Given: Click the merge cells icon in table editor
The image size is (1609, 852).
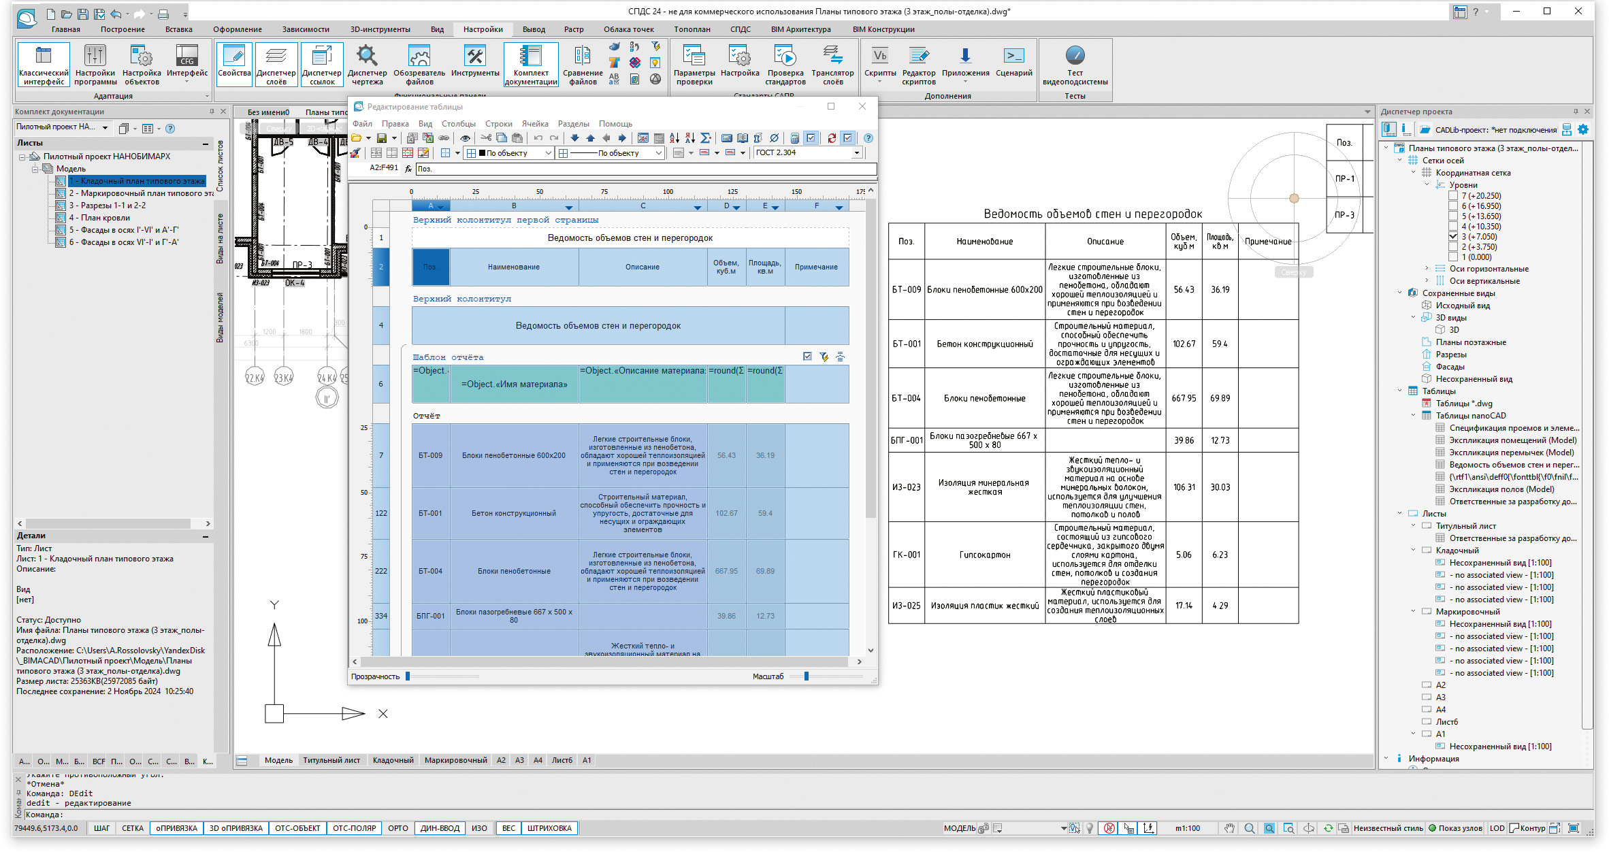Looking at the screenshot, I should [376, 153].
